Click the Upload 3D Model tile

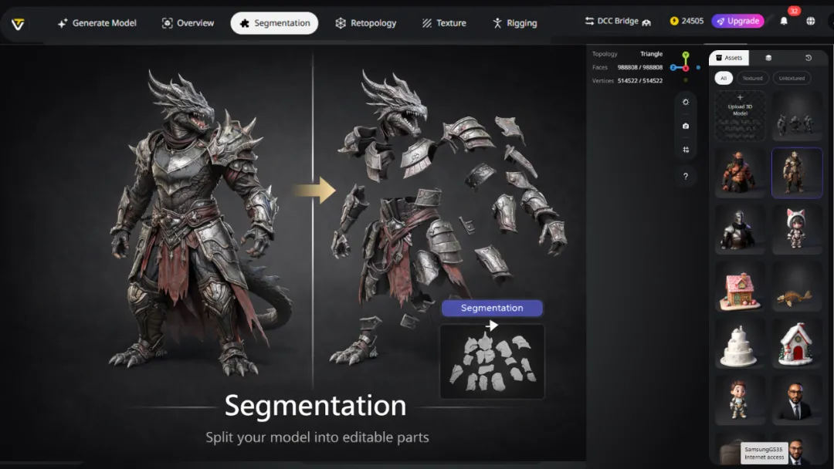coord(740,116)
